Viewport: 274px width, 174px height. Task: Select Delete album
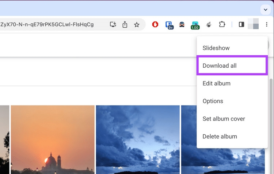click(x=232, y=137)
